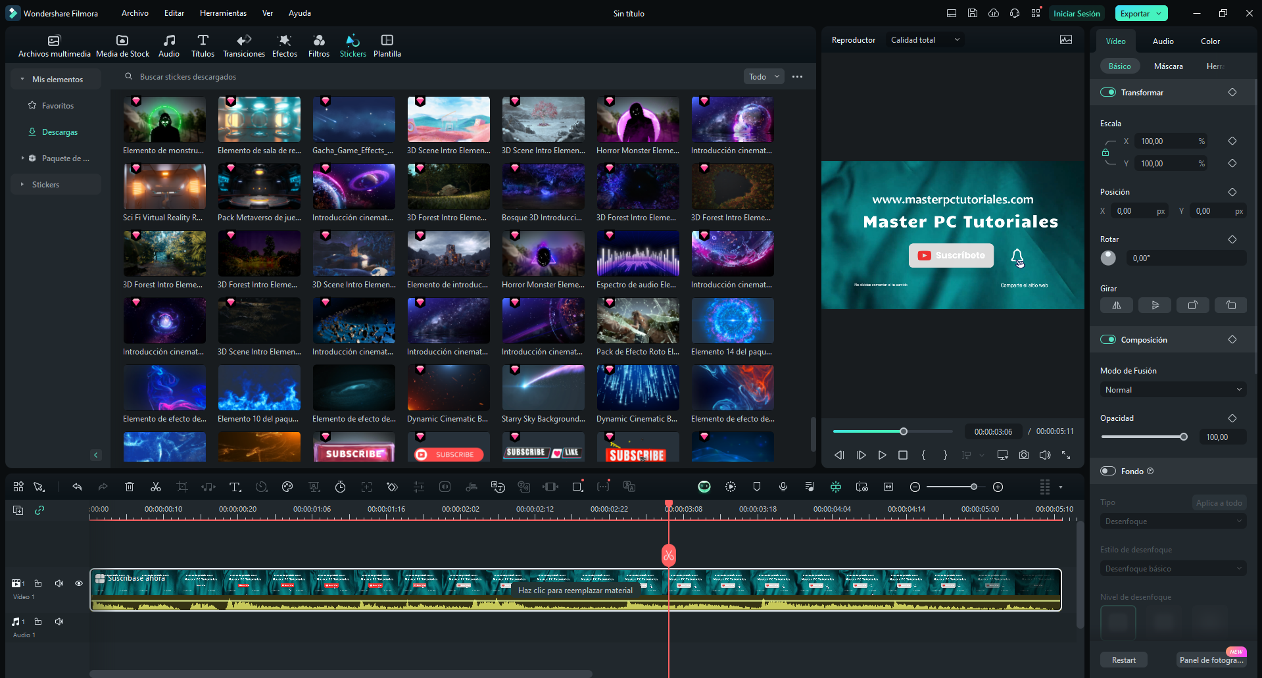Click the player volume speaker icon
The height and width of the screenshot is (678, 1262).
click(x=1045, y=455)
